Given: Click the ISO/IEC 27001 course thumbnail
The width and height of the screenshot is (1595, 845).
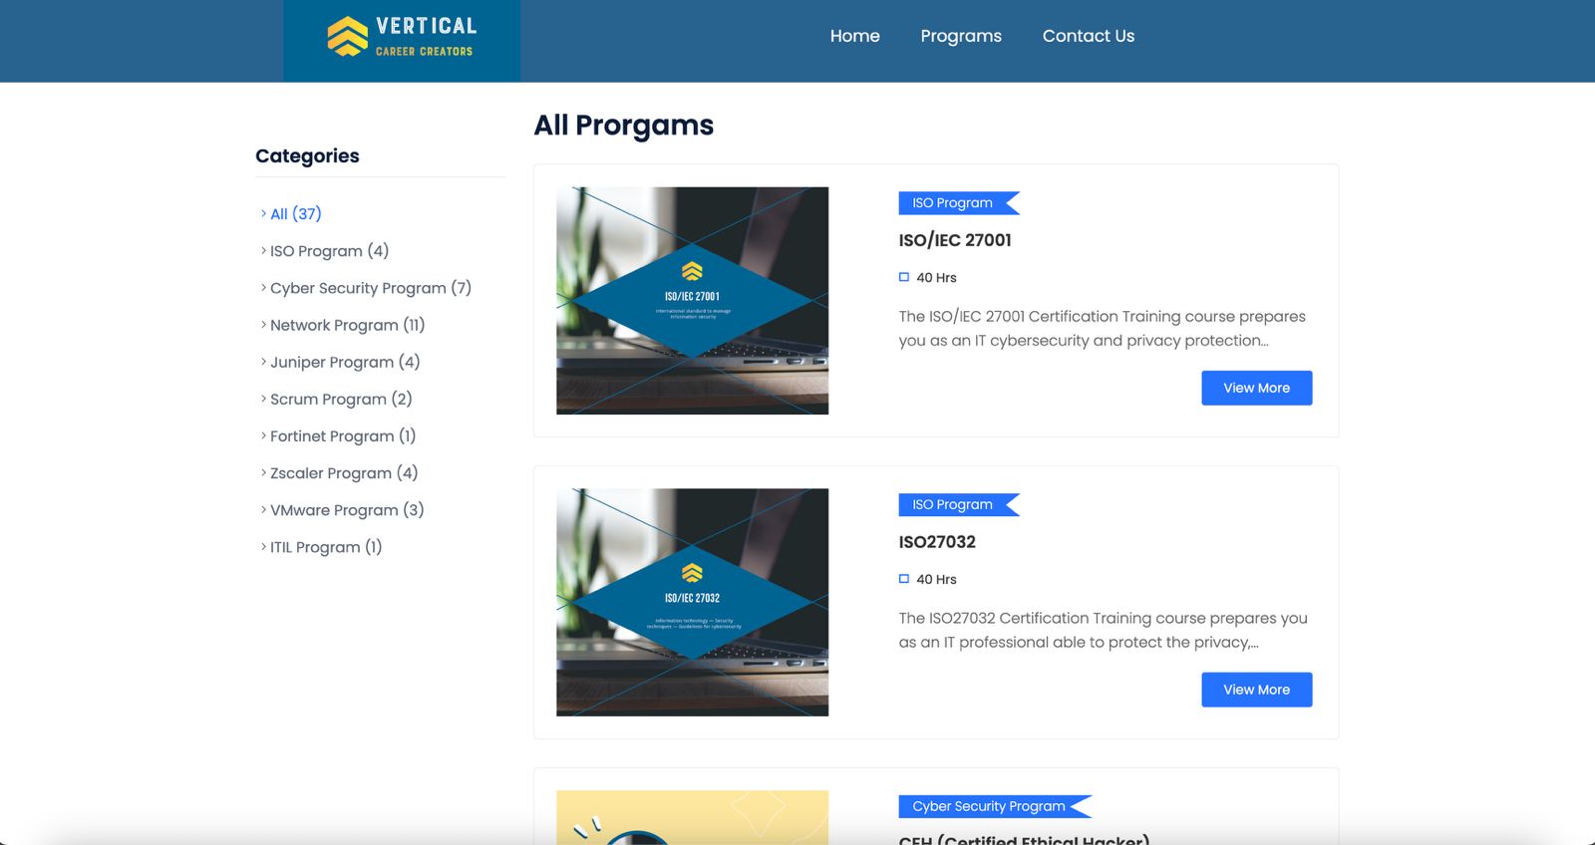Looking at the screenshot, I should point(692,301).
